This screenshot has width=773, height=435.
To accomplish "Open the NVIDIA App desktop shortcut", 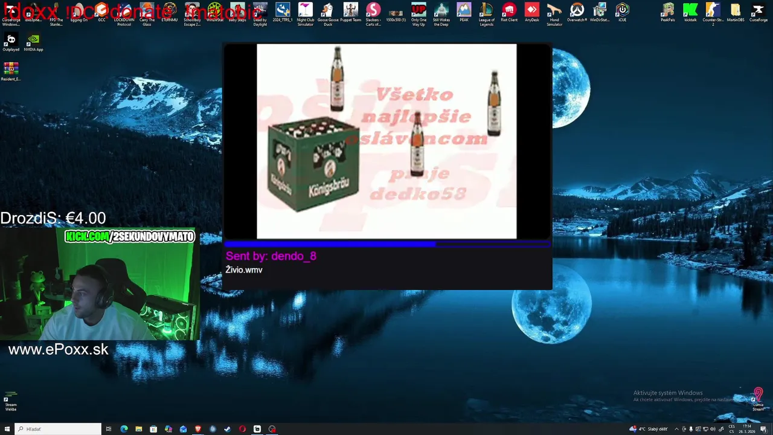I will point(33,42).
